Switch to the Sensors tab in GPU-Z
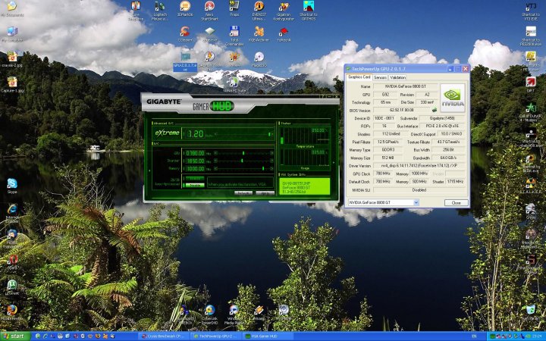This screenshot has width=546, height=341. click(x=380, y=77)
